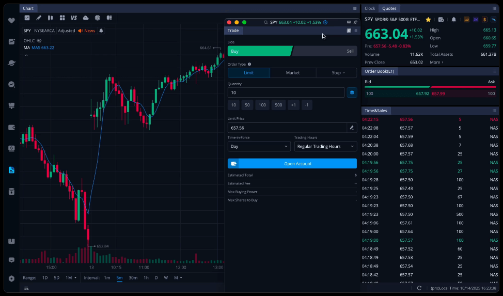Expand the Regular Trading Hours dropdown
Screen dimensions: 503x296
325,146
